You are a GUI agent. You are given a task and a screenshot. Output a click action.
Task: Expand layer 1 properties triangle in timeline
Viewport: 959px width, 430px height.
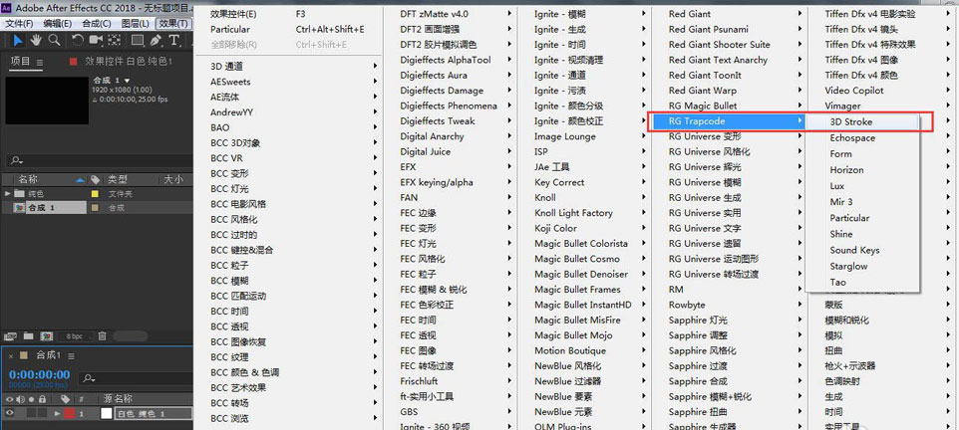tap(58, 413)
